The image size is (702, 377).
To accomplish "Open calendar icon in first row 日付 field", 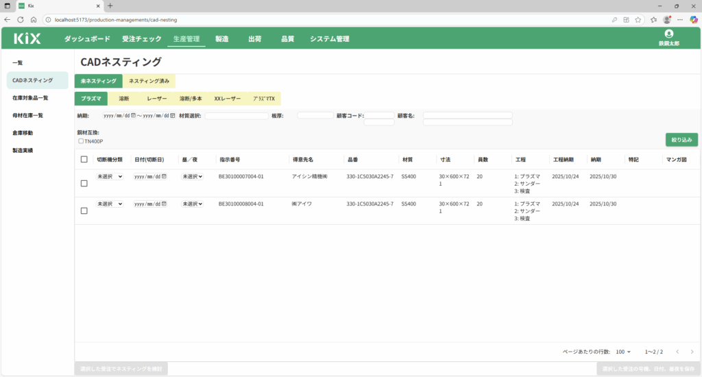I will tap(164, 176).
